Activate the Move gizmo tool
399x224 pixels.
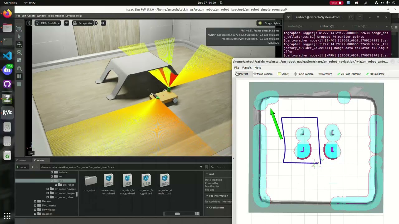click(x=19, y=44)
